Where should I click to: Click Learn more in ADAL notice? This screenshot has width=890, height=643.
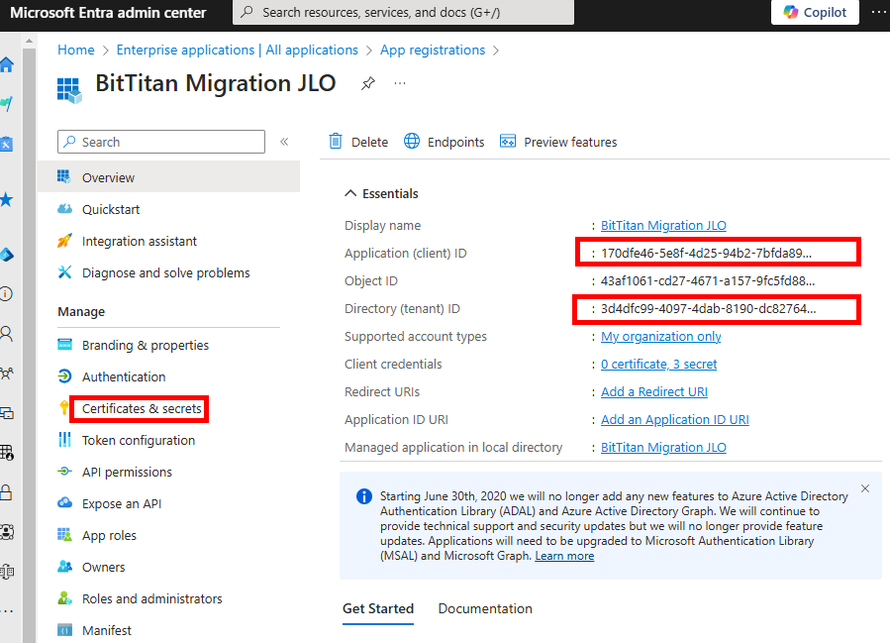click(564, 556)
